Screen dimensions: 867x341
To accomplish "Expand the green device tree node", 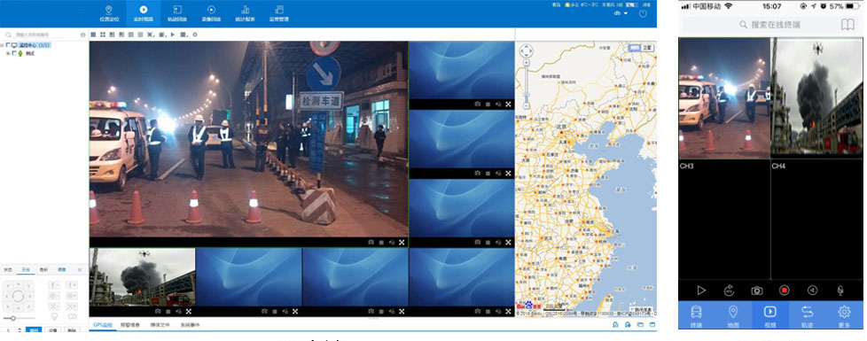I will [x=8, y=53].
